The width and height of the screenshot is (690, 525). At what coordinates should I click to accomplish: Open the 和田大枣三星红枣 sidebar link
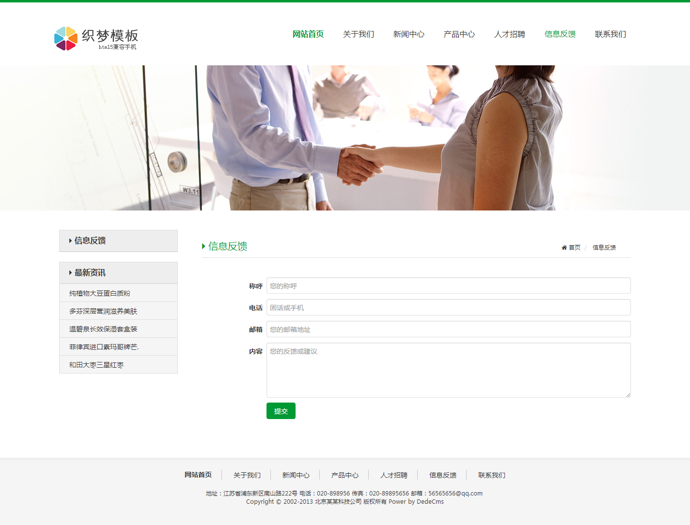click(96, 365)
